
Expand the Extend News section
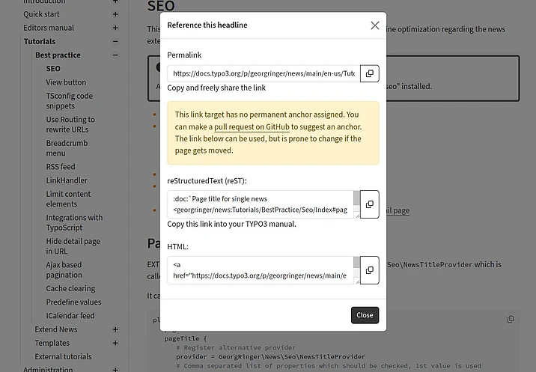(x=115, y=329)
